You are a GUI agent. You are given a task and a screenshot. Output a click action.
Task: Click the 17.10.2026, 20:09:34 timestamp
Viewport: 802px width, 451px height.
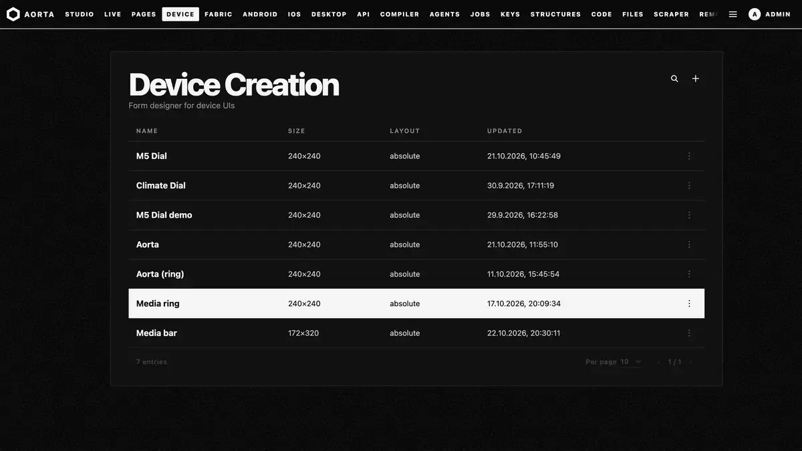[524, 303]
